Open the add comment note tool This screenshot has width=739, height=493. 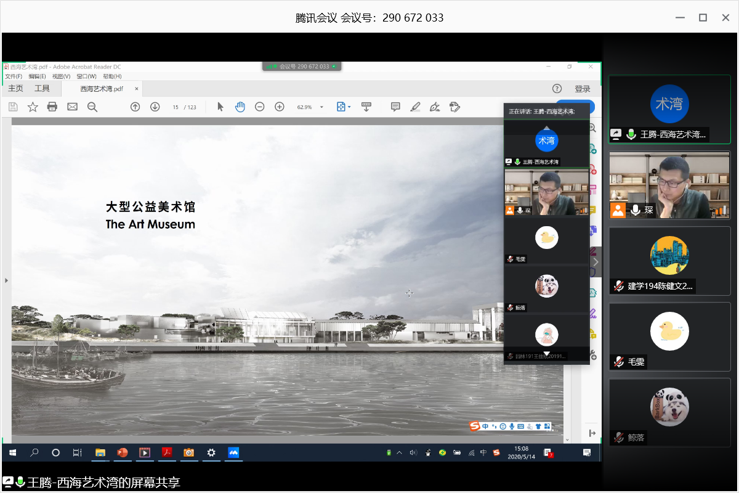[395, 107]
